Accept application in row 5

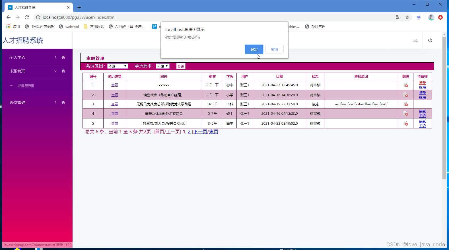coord(423,121)
